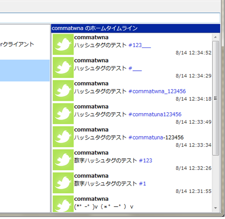Click the timestamp 8/14 12:34:52
Viewport: 225px width, 219px height.
tap(193, 53)
